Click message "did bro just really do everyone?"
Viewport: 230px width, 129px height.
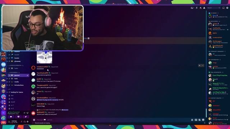tap(47, 114)
